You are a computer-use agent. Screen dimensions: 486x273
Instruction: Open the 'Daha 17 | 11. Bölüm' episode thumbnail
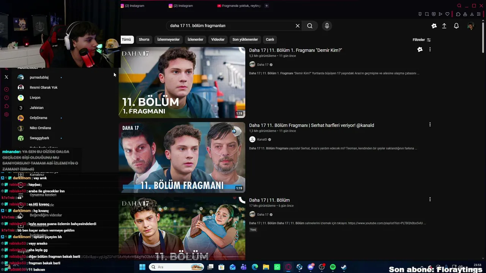coord(182,228)
